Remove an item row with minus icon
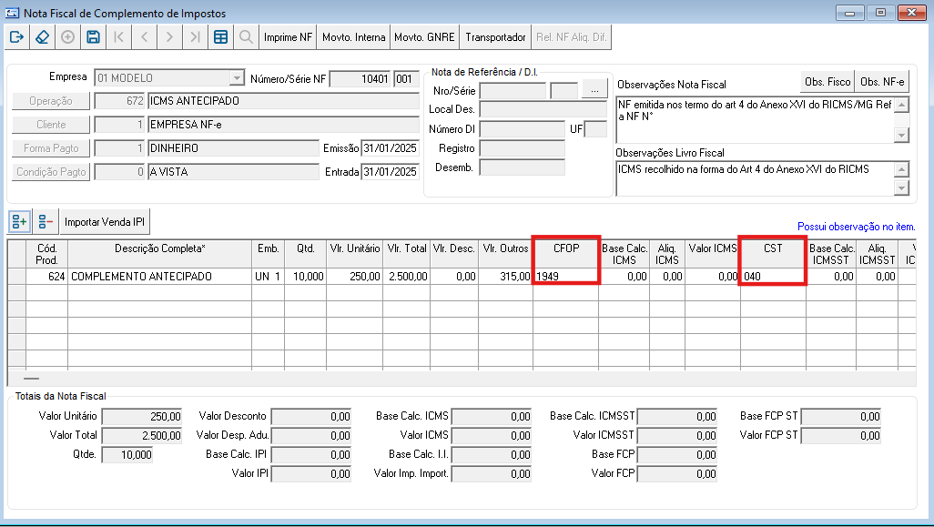This screenshot has height=527, width=934. coord(46,222)
